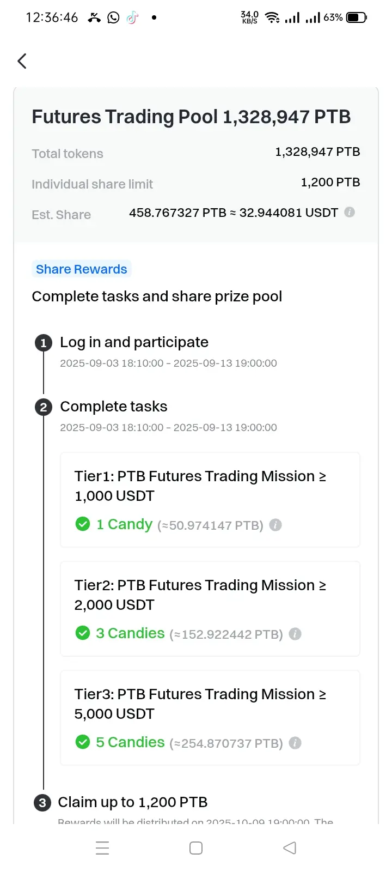Open Android recent apps menu button
Image resolution: width=392 pixels, height=872 pixels.
[x=102, y=848]
